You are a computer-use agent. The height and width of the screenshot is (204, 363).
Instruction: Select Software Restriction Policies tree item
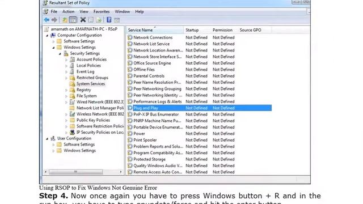[100, 126]
